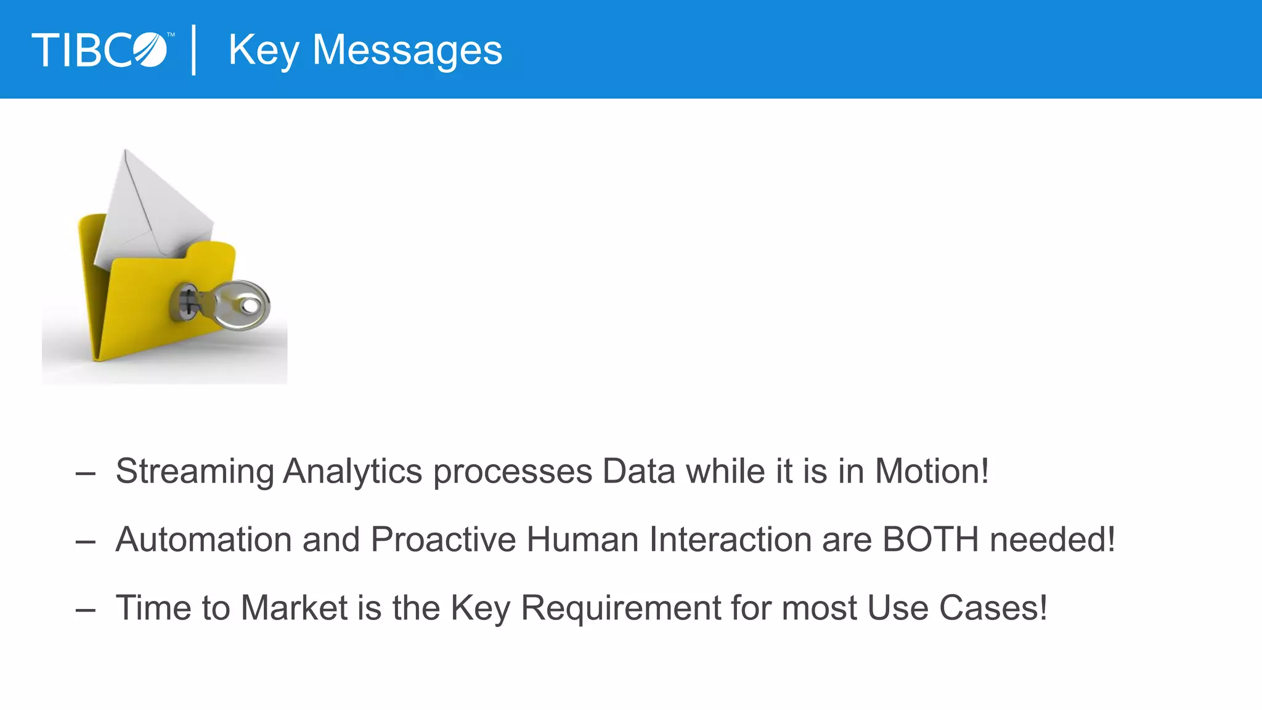1262x710 pixels.
Task: Click the silver key head
Action: (x=245, y=304)
